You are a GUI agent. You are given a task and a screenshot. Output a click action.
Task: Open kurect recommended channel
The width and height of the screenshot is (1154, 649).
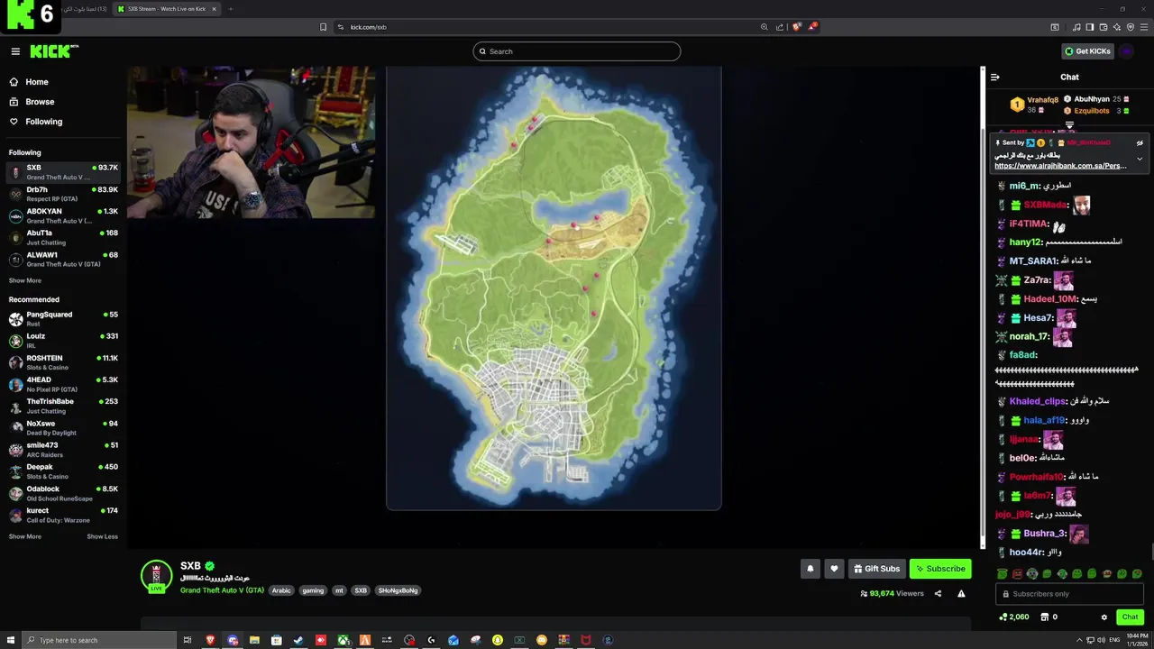click(63, 514)
